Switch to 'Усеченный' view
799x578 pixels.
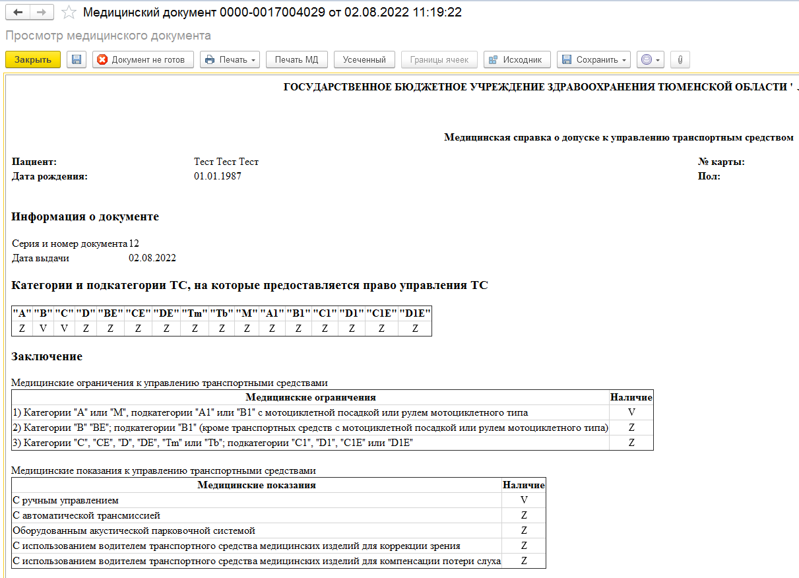[x=364, y=59]
